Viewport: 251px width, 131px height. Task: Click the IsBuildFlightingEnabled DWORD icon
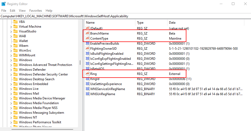[87, 54]
